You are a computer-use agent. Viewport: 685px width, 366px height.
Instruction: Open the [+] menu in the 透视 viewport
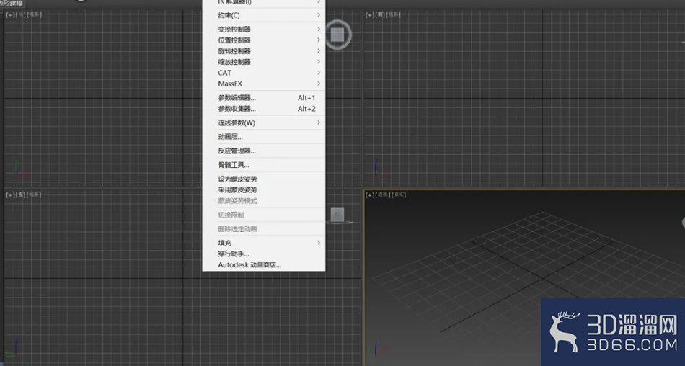(370, 195)
